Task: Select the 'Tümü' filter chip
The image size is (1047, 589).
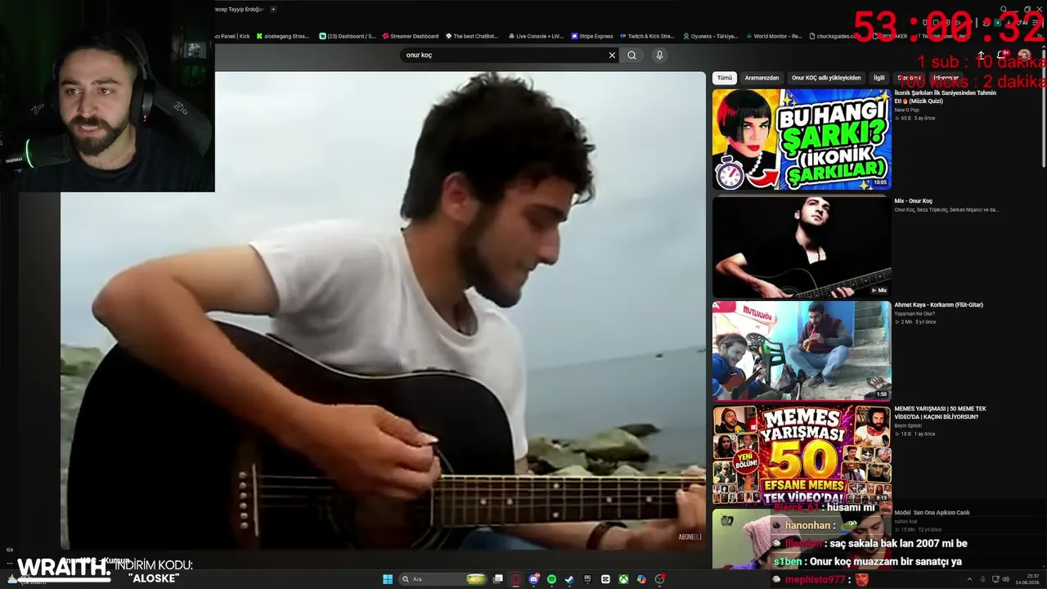Action: 725,78
